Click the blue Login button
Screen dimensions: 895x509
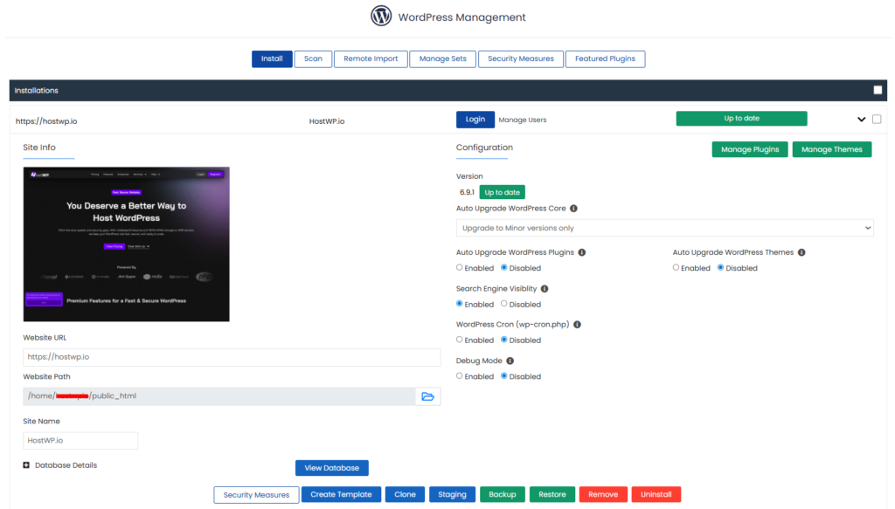[x=475, y=119]
